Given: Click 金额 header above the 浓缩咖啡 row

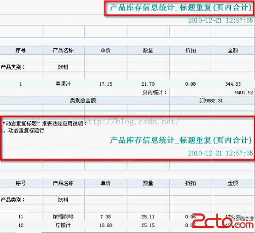Looking at the screenshot, I should [233, 183].
